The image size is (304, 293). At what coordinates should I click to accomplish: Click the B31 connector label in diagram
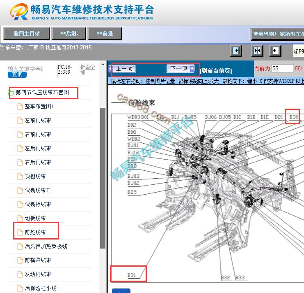tap(131, 275)
